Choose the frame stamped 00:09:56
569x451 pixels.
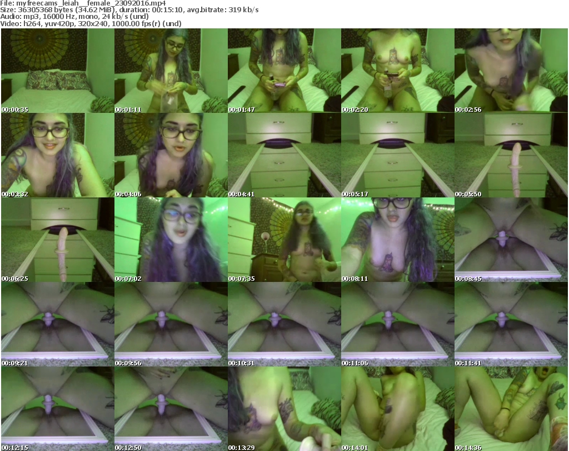pyautogui.click(x=171, y=324)
